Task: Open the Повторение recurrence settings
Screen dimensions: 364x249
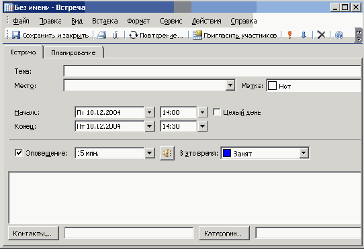Action: tap(156, 36)
